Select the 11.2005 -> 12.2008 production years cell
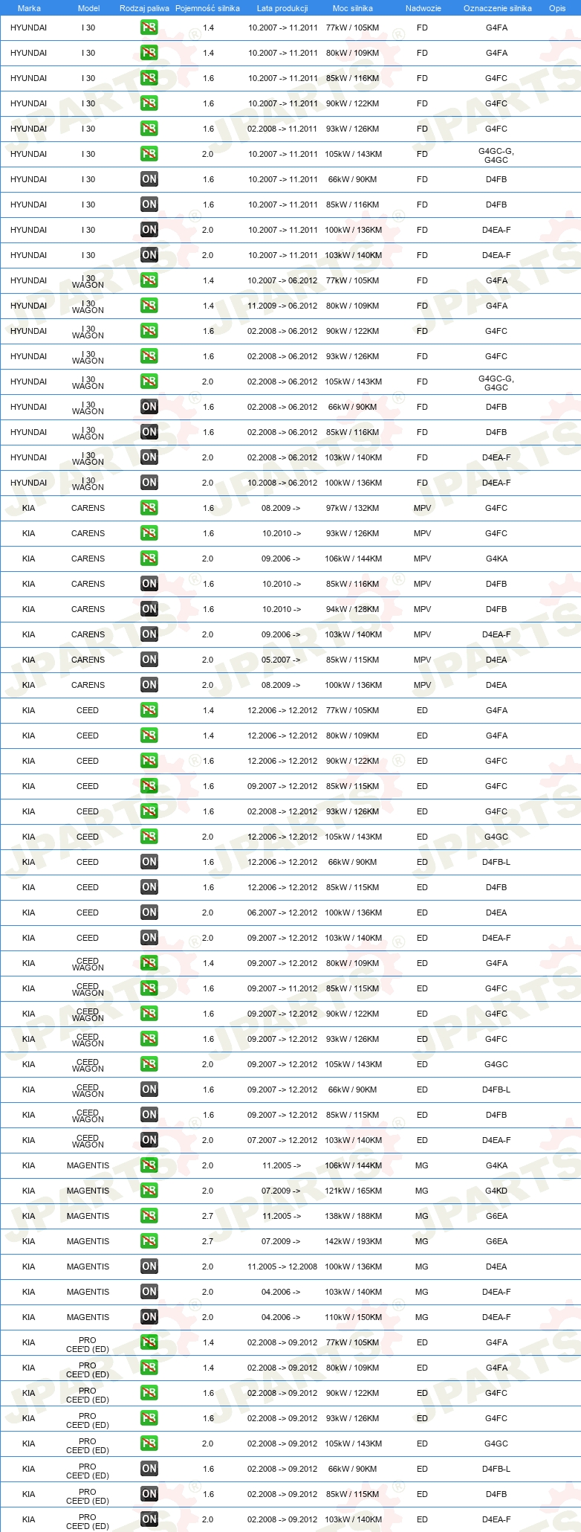Screen dimensions: 581x1532 [282, 1267]
